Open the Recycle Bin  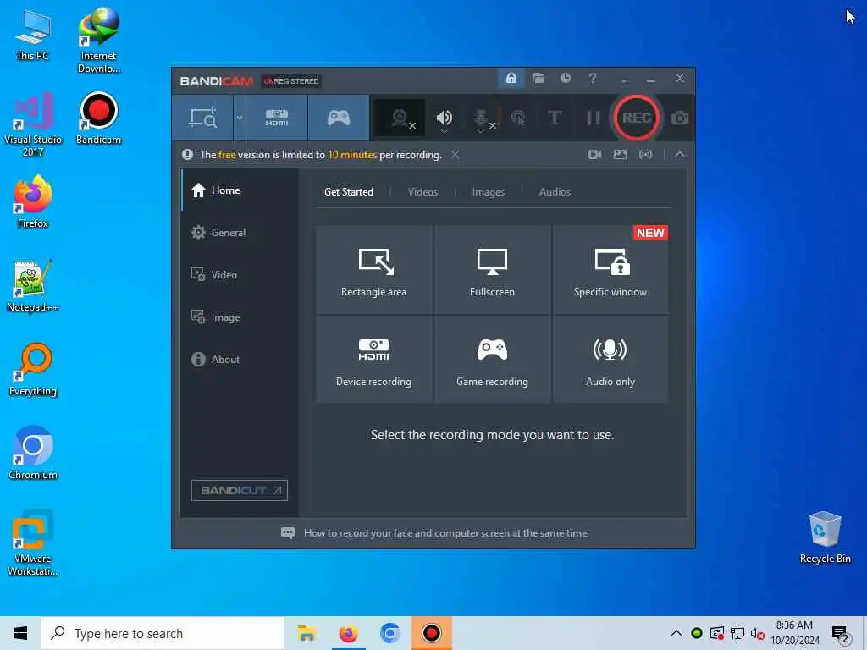click(x=825, y=537)
